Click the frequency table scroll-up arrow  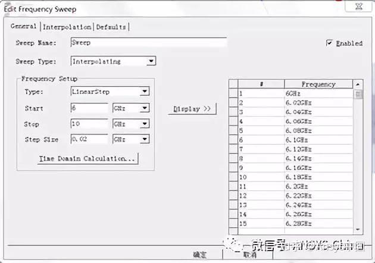[x=358, y=84]
